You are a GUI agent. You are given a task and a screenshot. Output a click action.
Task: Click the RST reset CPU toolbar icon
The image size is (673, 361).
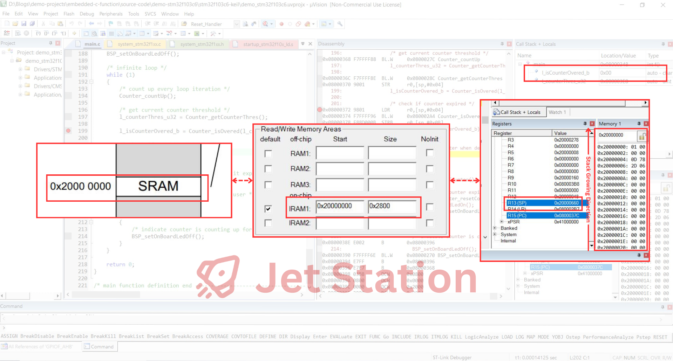coord(7,34)
